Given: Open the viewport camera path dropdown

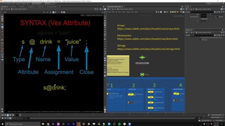Looking at the screenshot, I should click(94, 15).
